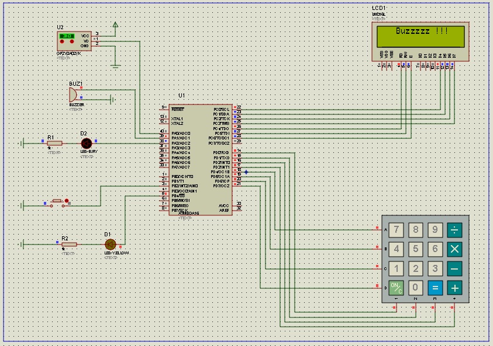493x346 pixels.
Task: Select the BUZ1 buzzer symbol
Action: coord(73,95)
